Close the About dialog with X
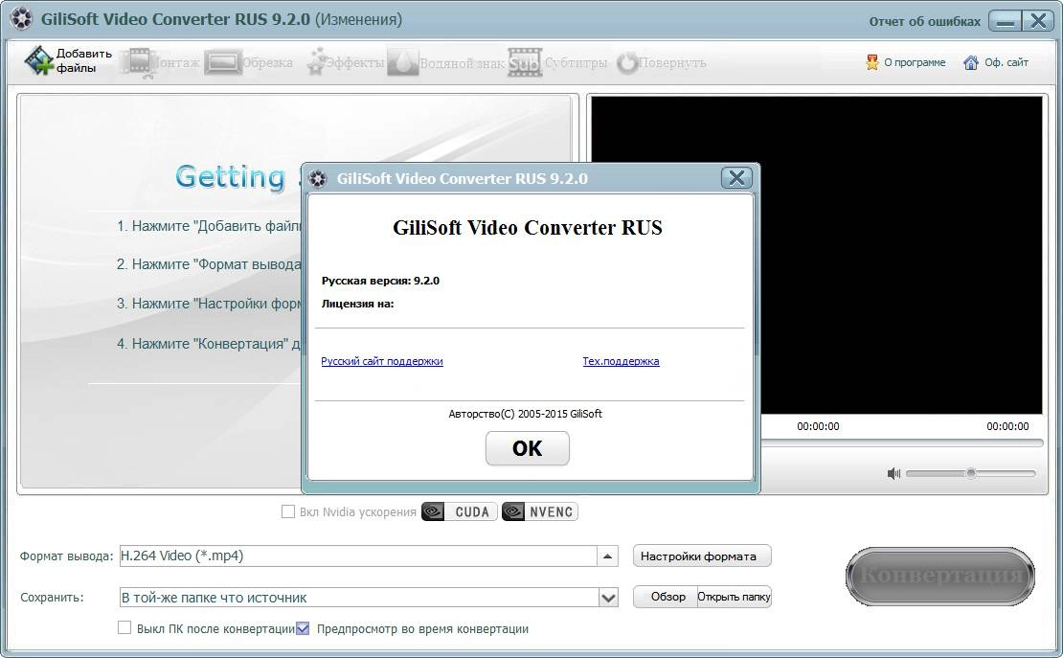 736,178
